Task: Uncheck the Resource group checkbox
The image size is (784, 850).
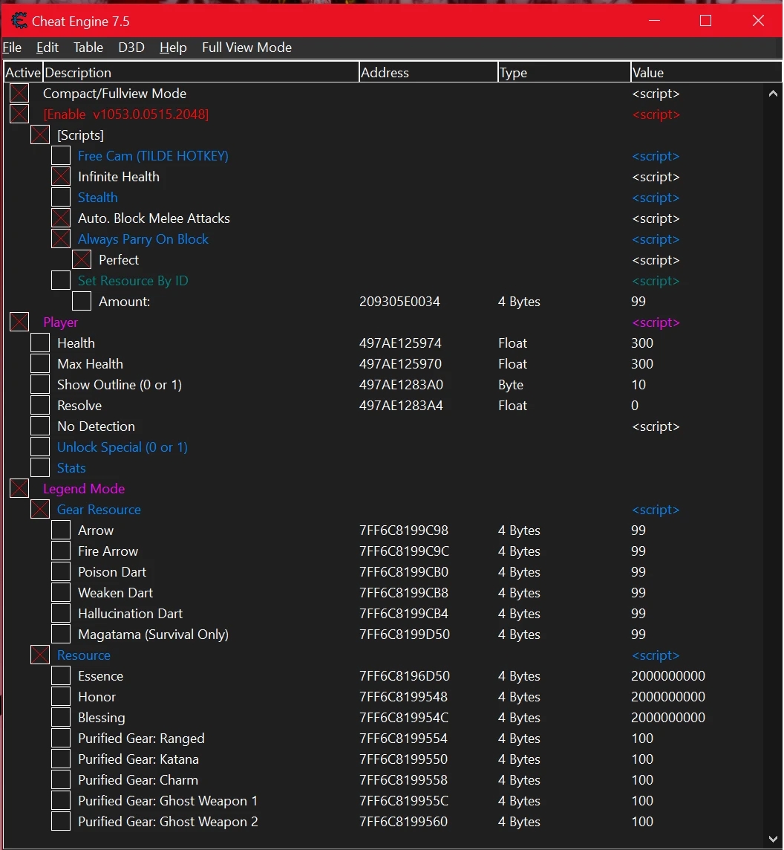Action: click(x=40, y=655)
